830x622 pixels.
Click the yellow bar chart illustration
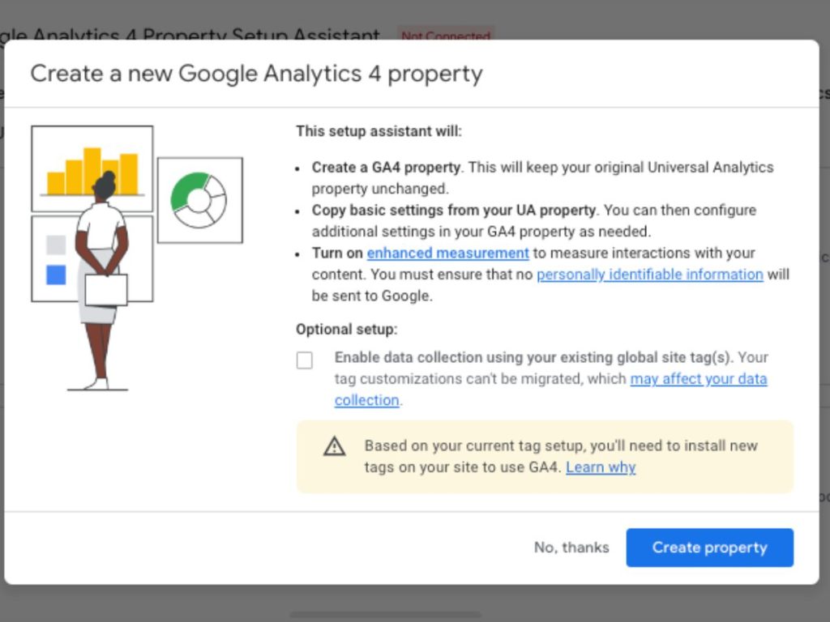pos(92,170)
